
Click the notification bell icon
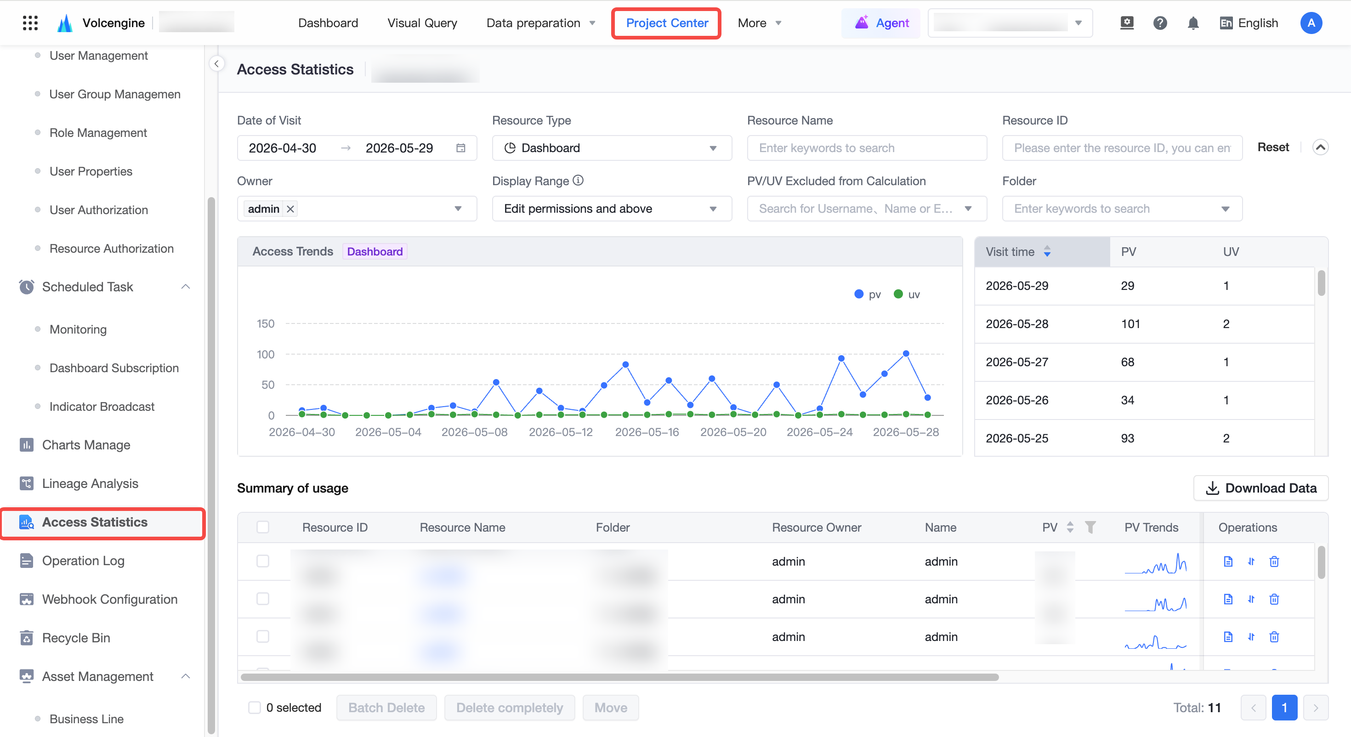click(1193, 23)
